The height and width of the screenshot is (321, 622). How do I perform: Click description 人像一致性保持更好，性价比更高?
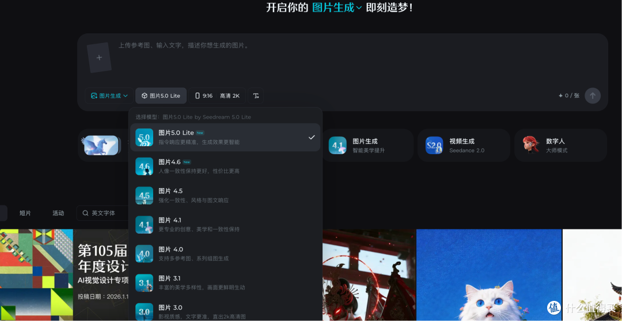pyautogui.click(x=199, y=171)
